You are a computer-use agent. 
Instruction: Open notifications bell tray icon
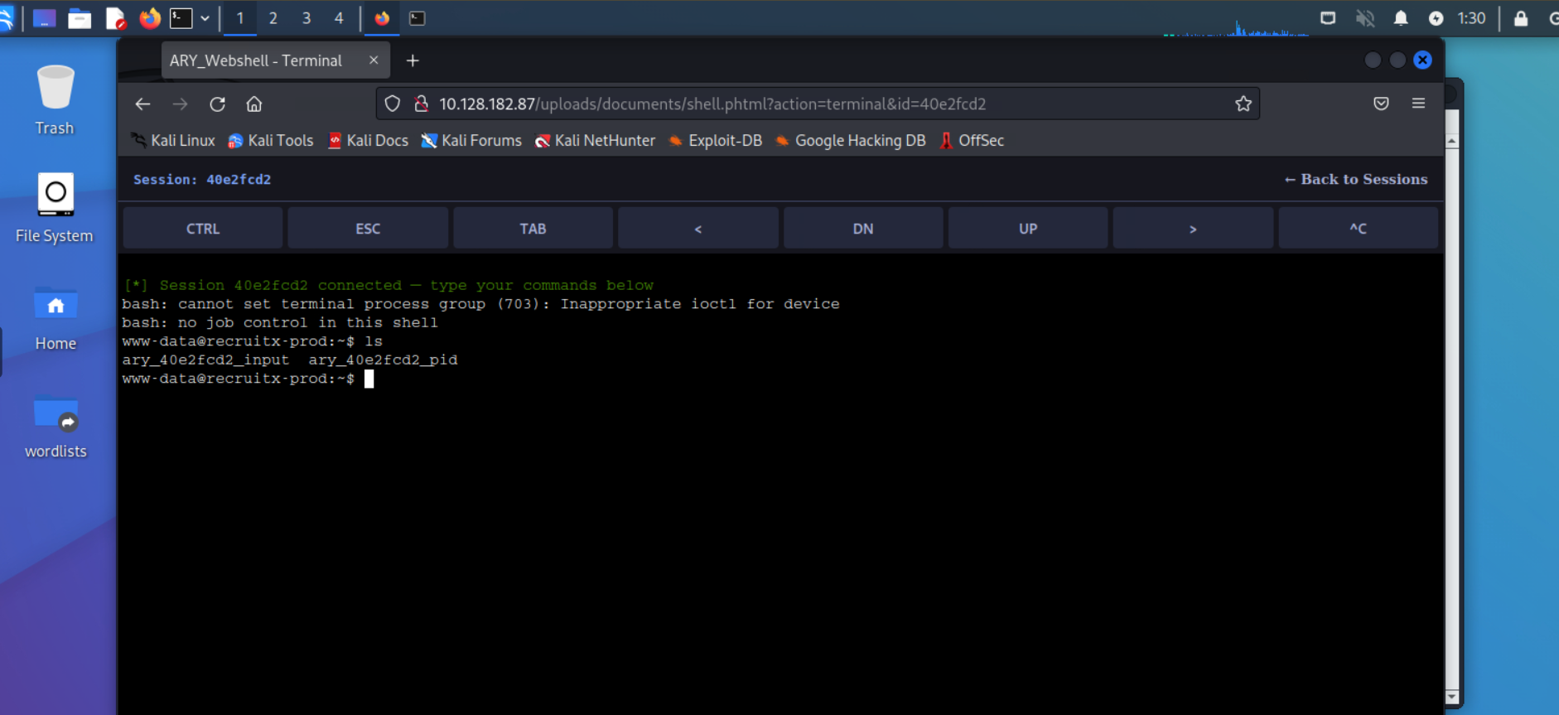pyautogui.click(x=1401, y=18)
